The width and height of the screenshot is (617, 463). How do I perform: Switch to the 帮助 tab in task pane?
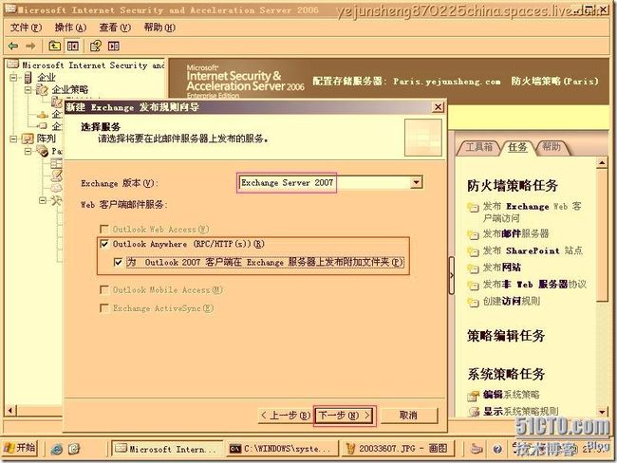(552, 147)
